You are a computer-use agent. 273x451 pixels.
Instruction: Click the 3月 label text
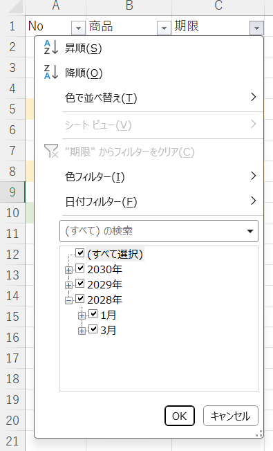[x=109, y=330]
